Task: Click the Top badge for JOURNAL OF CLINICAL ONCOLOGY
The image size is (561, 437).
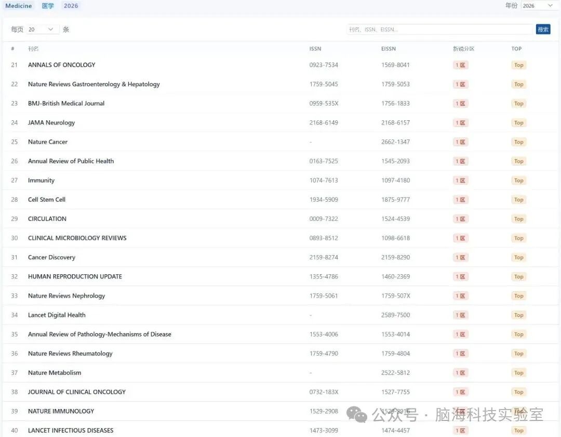Action: pyautogui.click(x=519, y=392)
